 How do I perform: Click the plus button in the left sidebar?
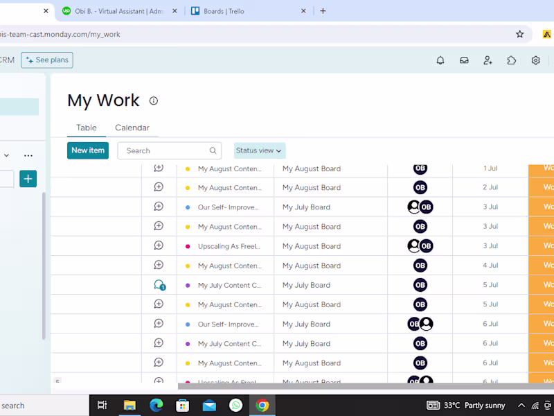28,179
